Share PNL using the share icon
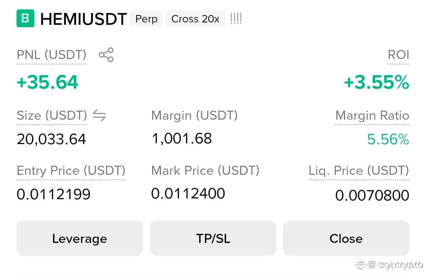Image resolution: width=426 pixels, height=274 pixels. (x=106, y=55)
